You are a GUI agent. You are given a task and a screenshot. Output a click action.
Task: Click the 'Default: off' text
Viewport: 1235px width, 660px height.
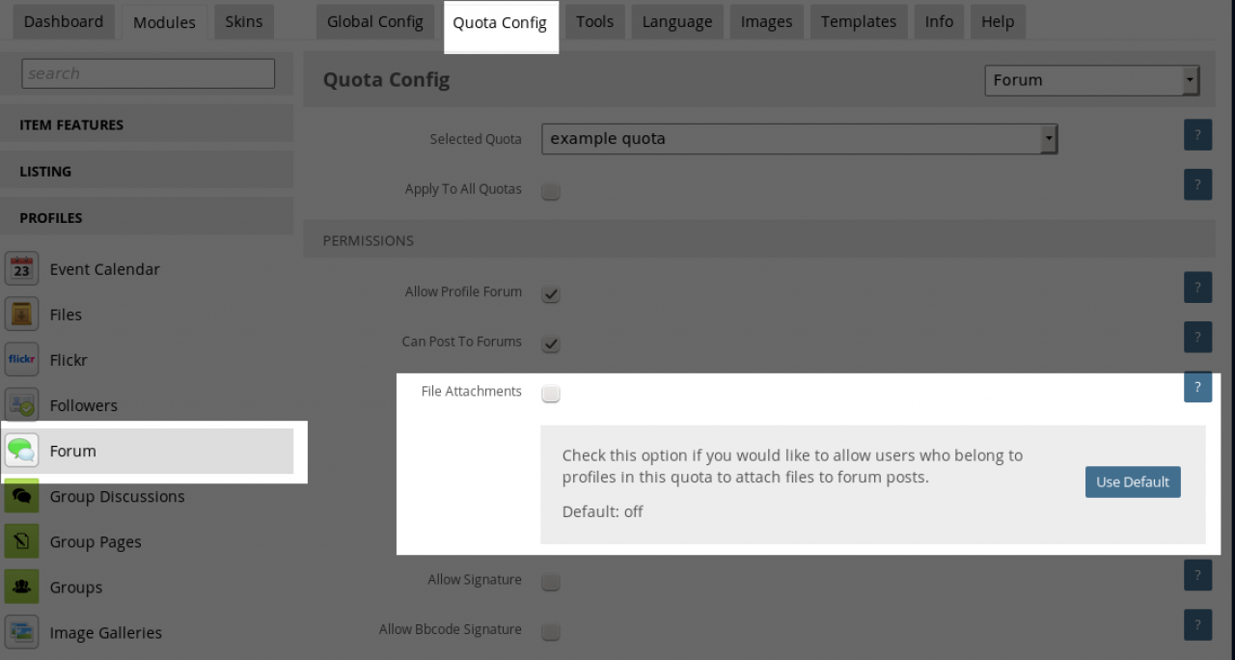(x=603, y=511)
